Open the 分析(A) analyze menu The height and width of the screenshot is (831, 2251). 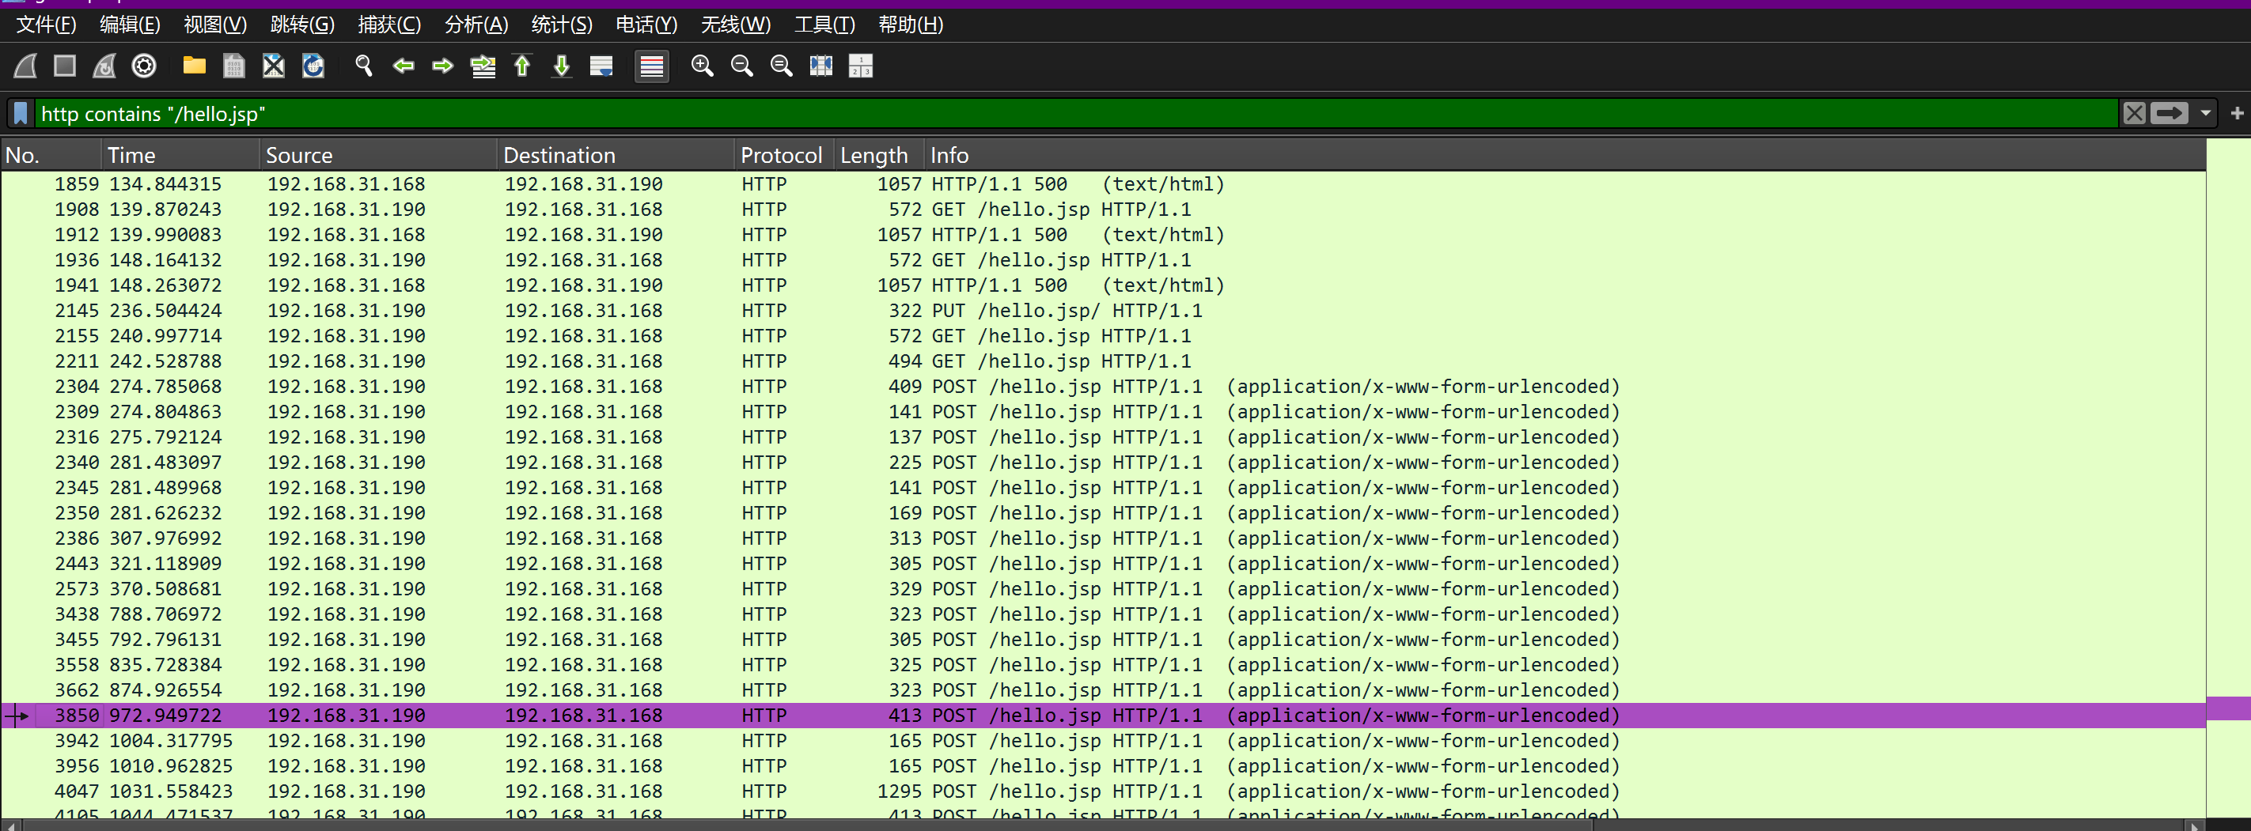point(476,25)
